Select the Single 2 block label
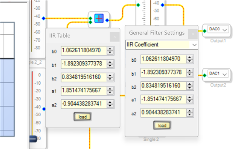Screen dimensions: 241x149 151,139
